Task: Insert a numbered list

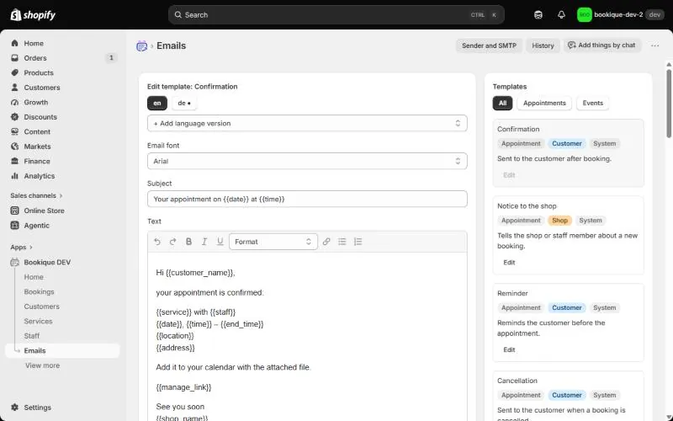Action: point(358,242)
